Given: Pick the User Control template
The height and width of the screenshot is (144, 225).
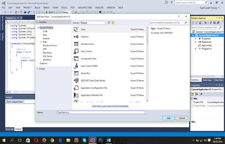Looking at the screenshot, I should 109,51.
